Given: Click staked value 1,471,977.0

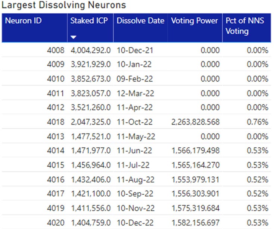Looking at the screenshot, I should 91,150.
